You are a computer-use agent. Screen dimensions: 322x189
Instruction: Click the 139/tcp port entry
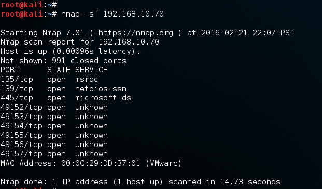(x=17, y=89)
